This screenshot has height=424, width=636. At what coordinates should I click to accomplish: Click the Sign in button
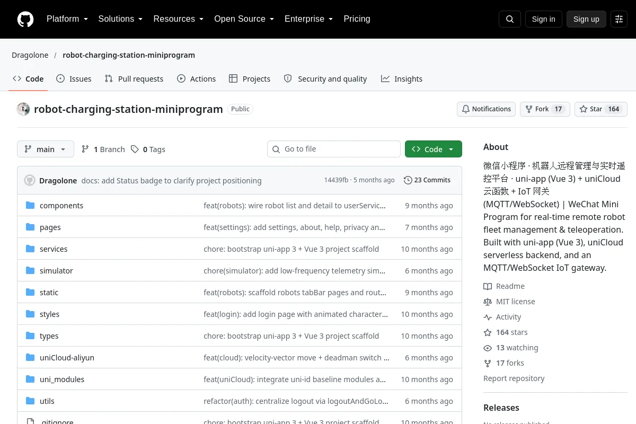pyautogui.click(x=543, y=19)
